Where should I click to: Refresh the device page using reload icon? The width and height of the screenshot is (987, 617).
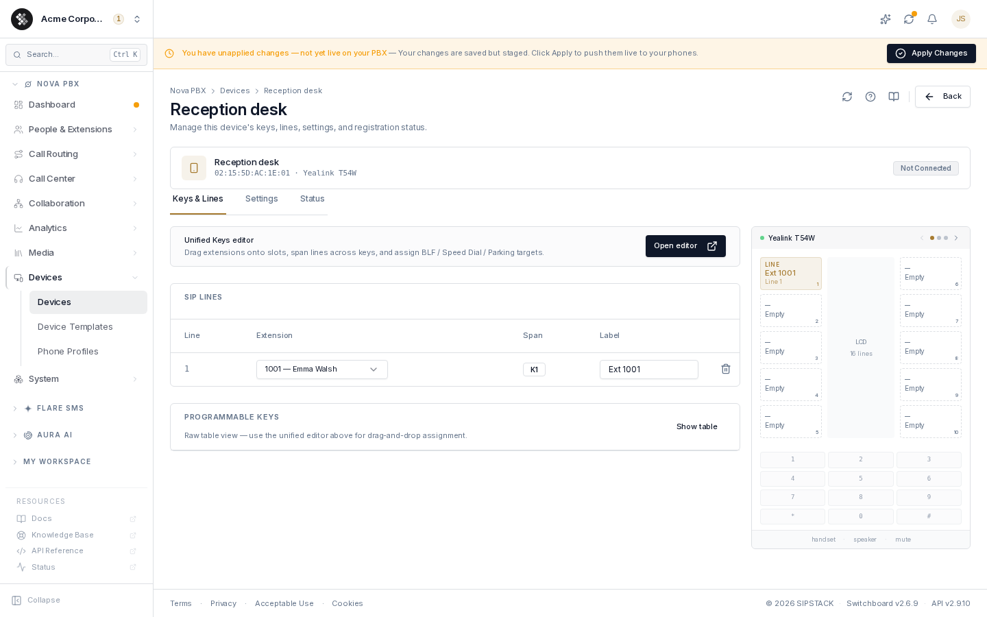[847, 97]
